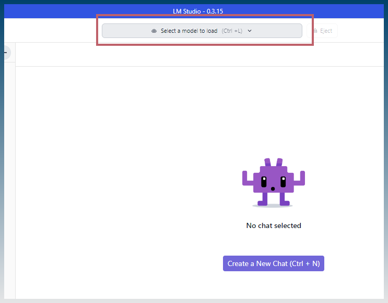Click the Eject button
388x303 pixels.
(322, 31)
